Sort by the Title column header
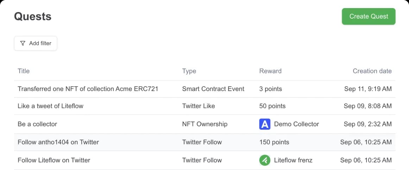This screenshot has height=170, width=409. coord(24,71)
